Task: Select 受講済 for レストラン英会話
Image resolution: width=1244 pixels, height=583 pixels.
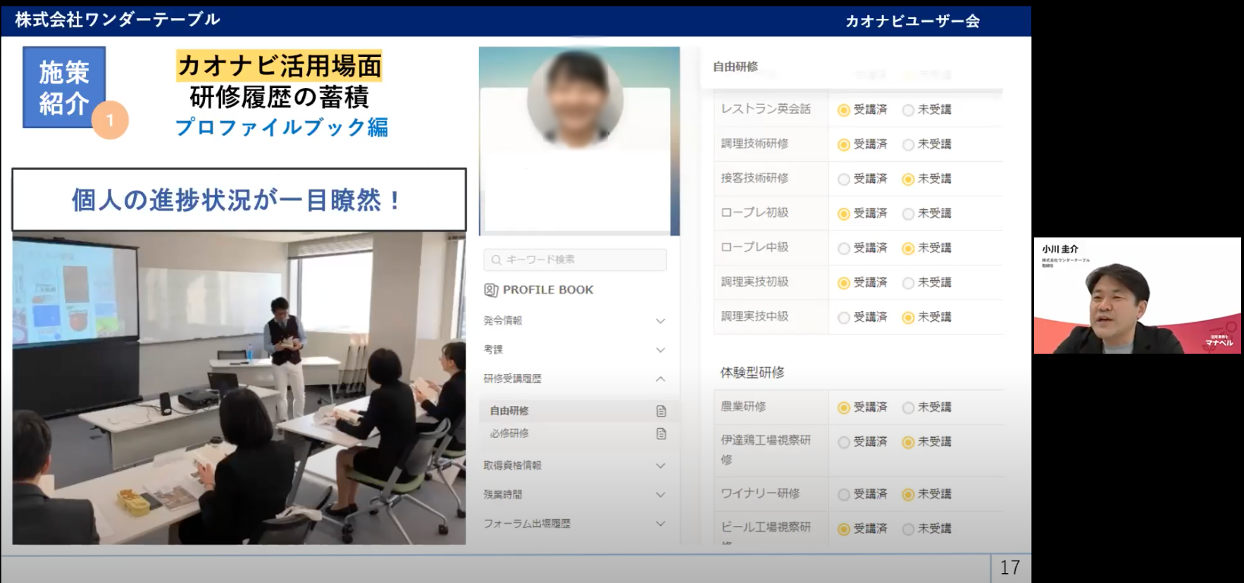Action: pos(843,110)
